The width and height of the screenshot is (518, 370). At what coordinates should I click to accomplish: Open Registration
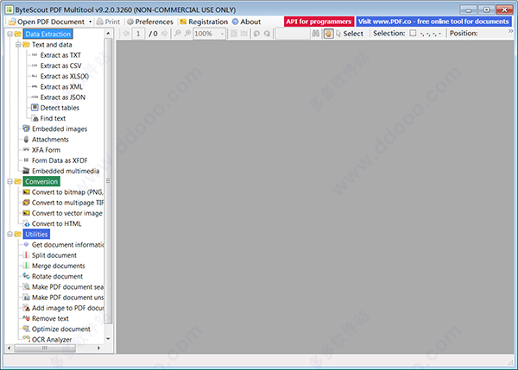click(x=204, y=22)
